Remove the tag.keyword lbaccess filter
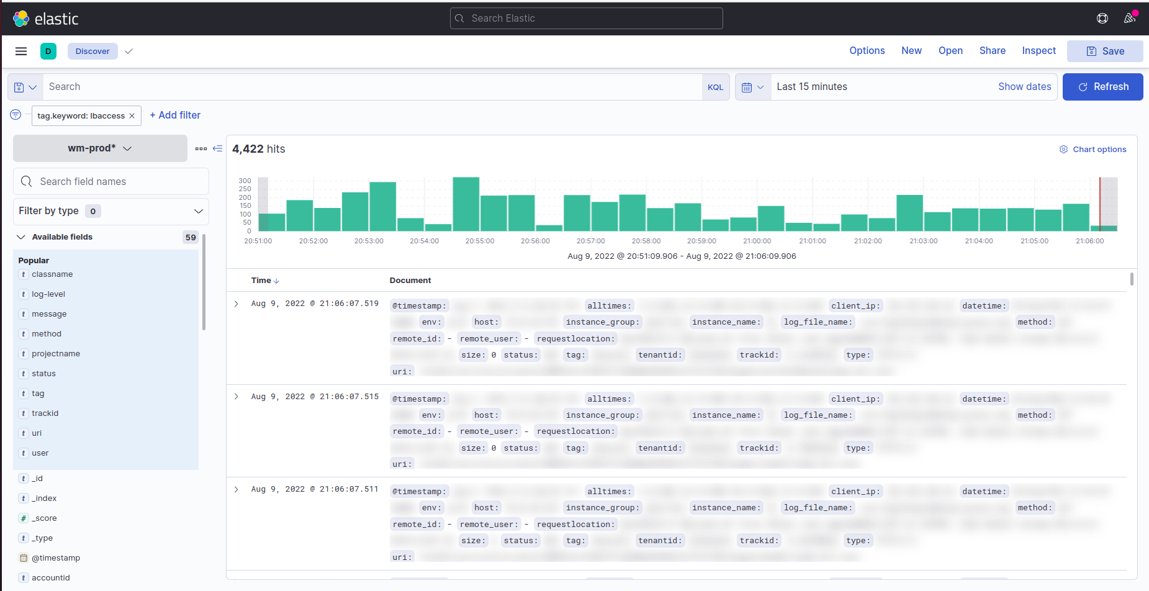The image size is (1149, 591). pyautogui.click(x=132, y=116)
